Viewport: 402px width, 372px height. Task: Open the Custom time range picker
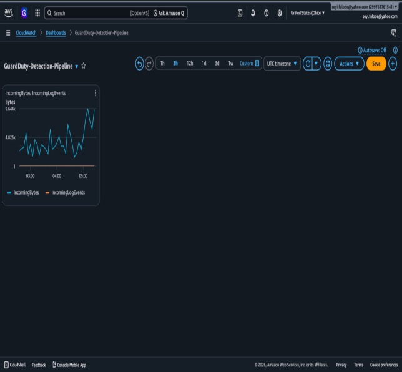point(250,63)
